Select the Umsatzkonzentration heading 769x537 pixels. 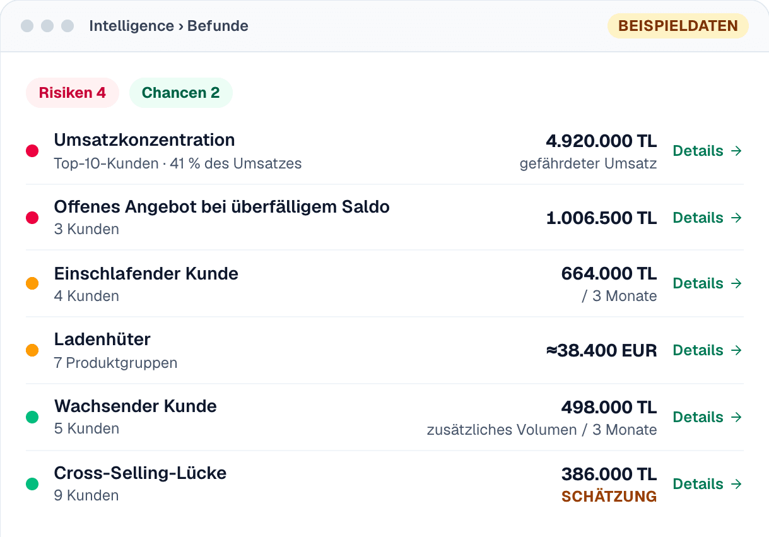tap(144, 140)
